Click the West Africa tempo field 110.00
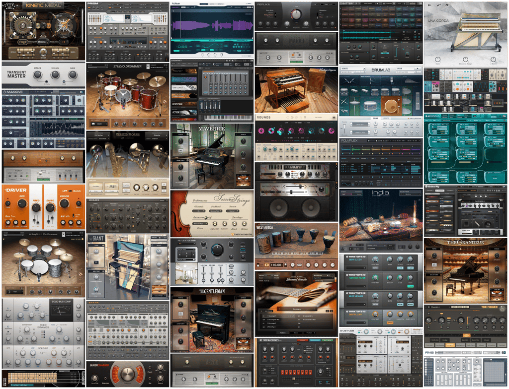509x389 pixels. (x=276, y=264)
